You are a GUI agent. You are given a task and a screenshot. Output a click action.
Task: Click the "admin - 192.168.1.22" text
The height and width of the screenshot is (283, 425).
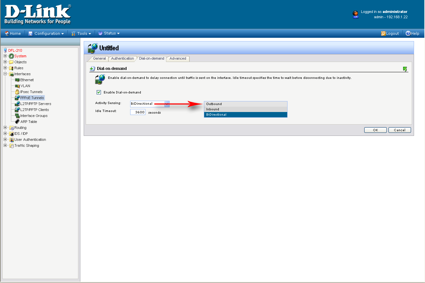click(x=391, y=17)
